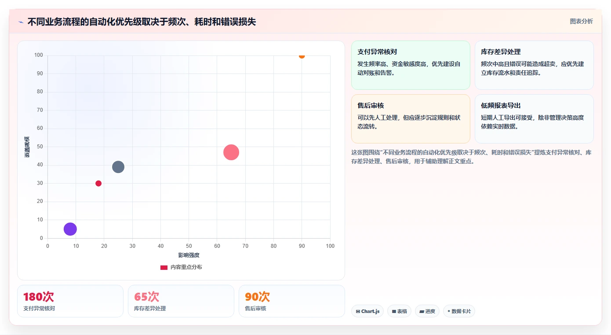Click the x-axis value 50
611x335 pixels.
pos(189,246)
